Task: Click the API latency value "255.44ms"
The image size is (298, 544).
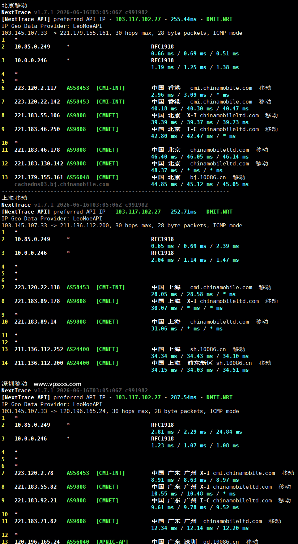Action: pyautogui.click(x=183, y=19)
